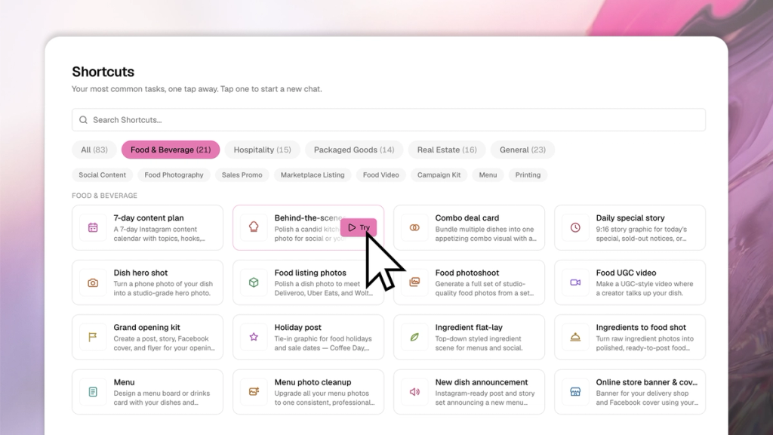Click the video camera icon on Food UGC video
Screen dimensions: 773x435
[x=575, y=282]
